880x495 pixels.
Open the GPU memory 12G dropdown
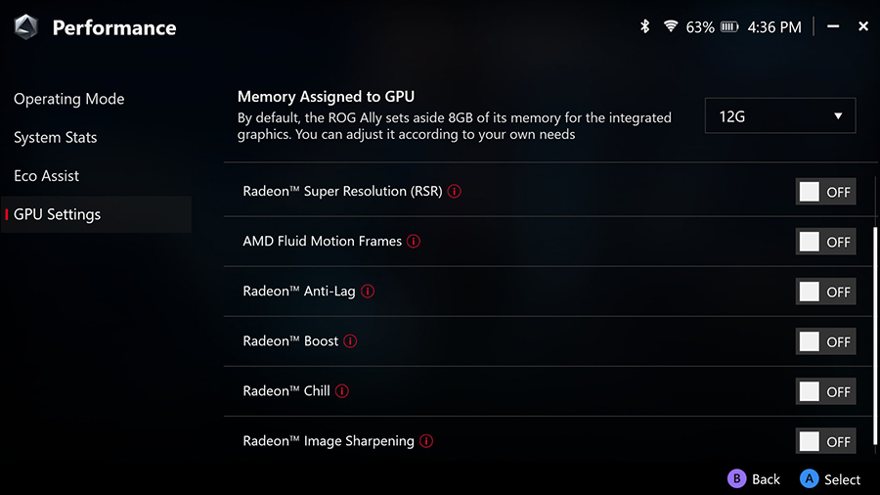click(780, 116)
